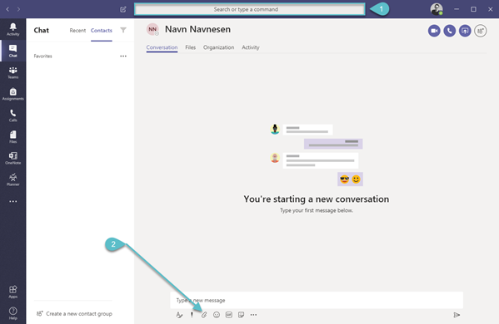Click the Search or type a command box
This screenshot has width=499, height=324.
pos(250,9)
